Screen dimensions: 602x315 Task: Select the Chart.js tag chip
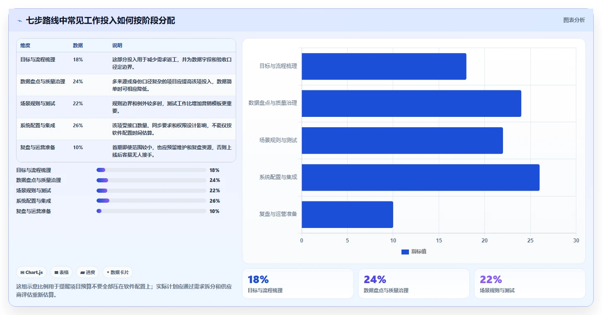[x=32, y=272]
